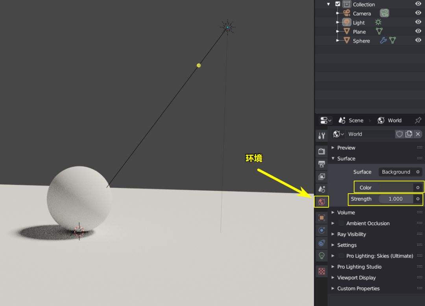The height and width of the screenshot is (306, 425).
Task: Open the World datablock browser menu
Action: tap(337, 134)
